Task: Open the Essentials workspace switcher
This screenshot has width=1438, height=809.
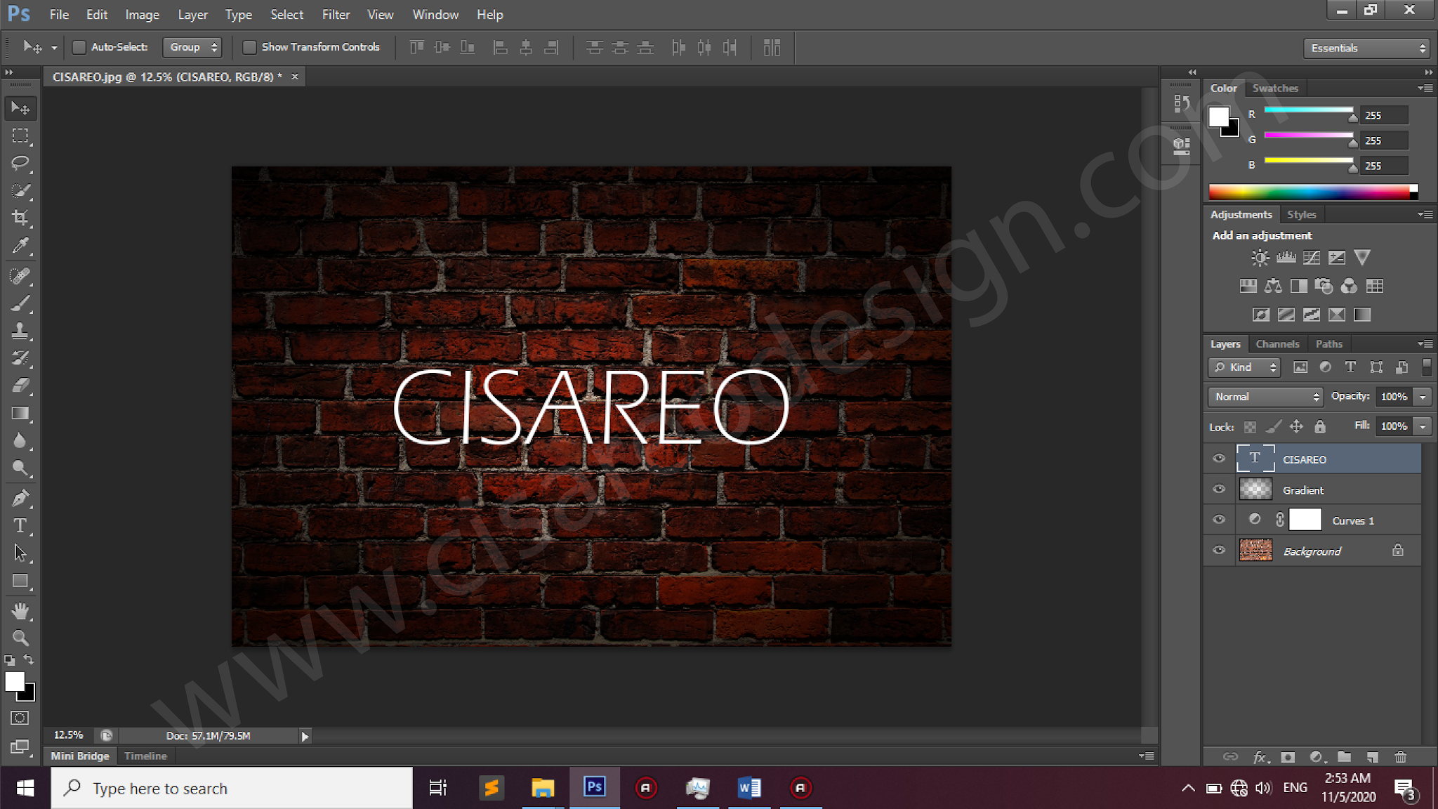Action: point(1366,48)
